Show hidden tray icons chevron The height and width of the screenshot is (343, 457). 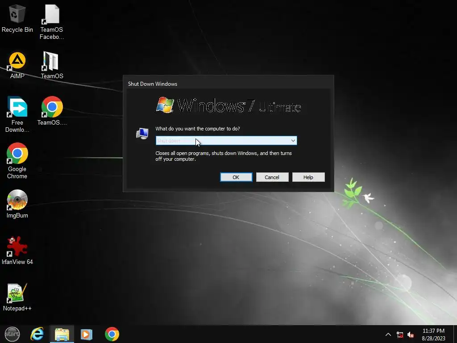pos(388,335)
